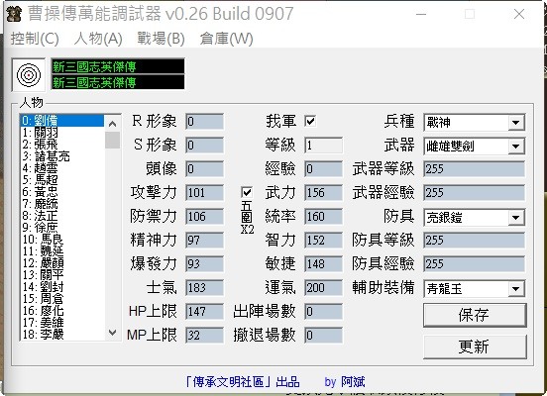Select 6: 黃忠 in character list

pos(62,192)
